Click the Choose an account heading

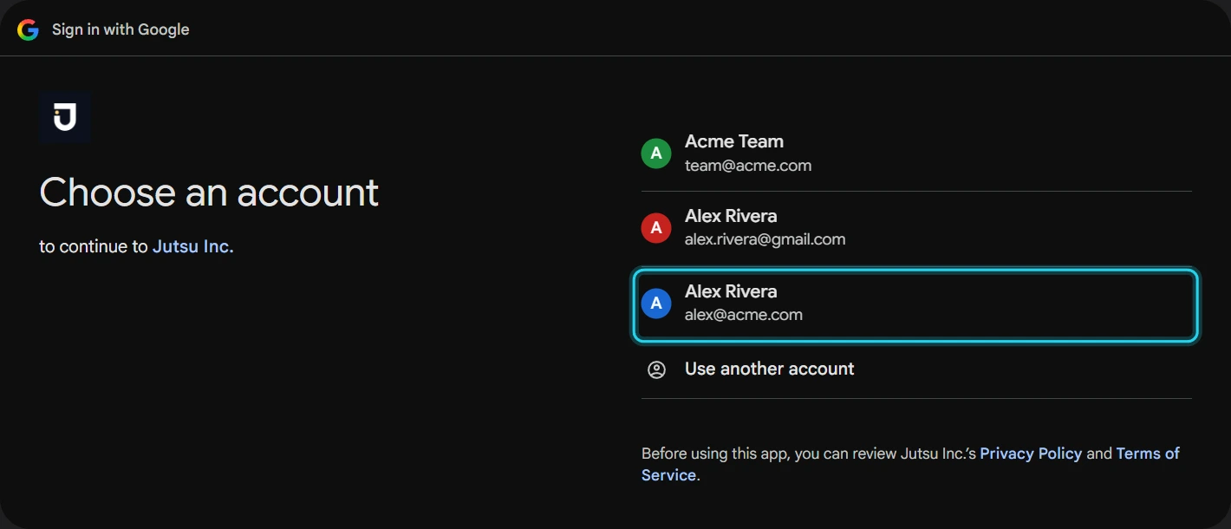point(209,193)
